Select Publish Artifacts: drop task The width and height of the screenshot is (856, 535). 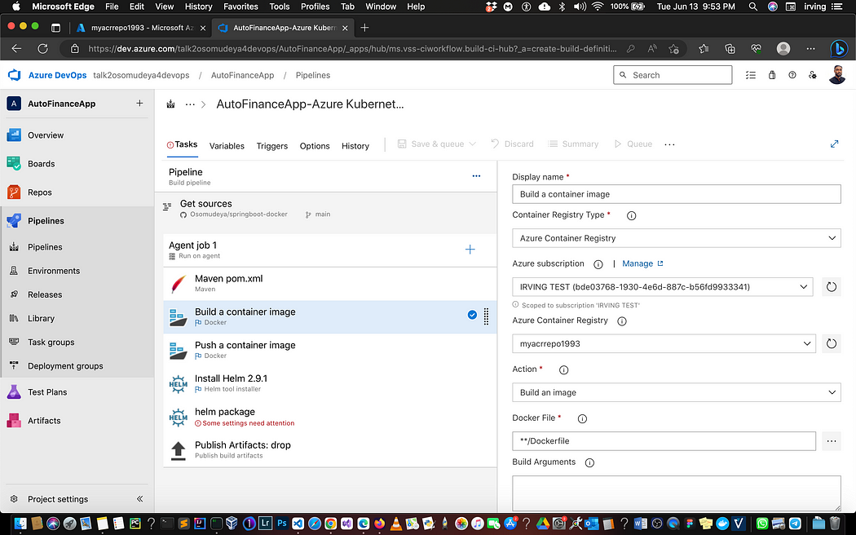click(329, 450)
